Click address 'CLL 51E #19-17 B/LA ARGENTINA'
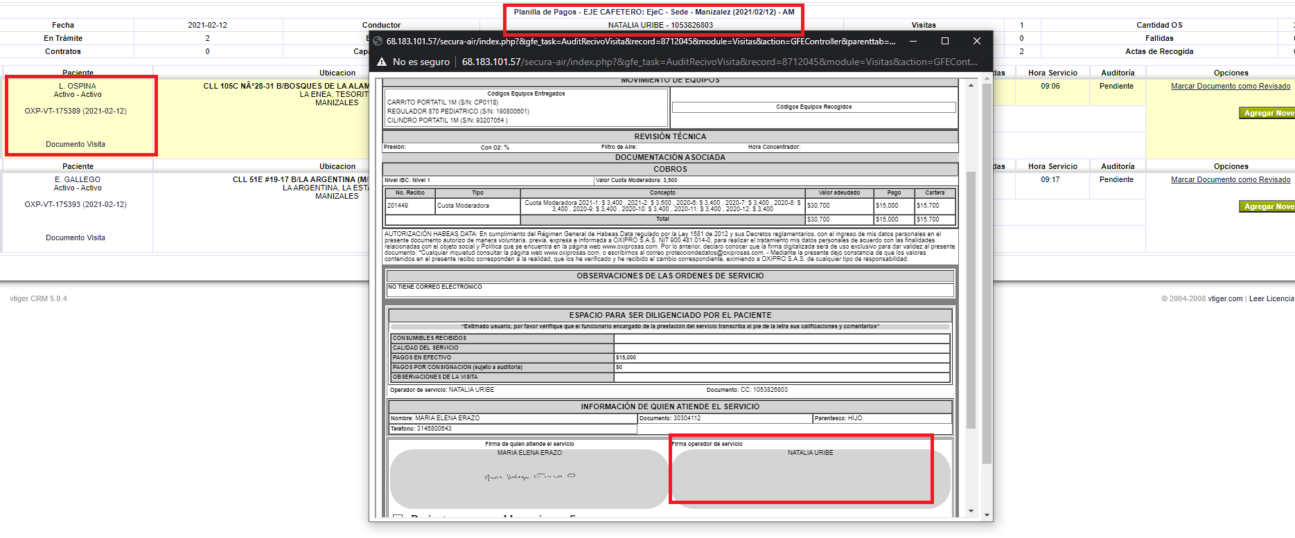The height and width of the screenshot is (538, 1295). tap(301, 179)
